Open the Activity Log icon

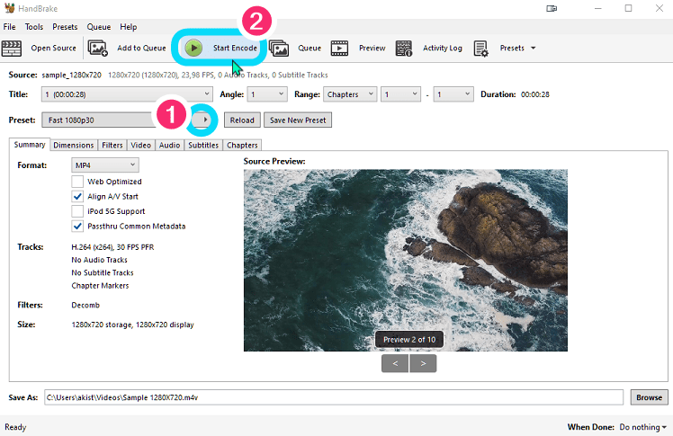click(404, 48)
